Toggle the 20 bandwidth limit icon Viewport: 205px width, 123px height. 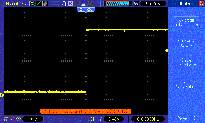pos(12,119)
